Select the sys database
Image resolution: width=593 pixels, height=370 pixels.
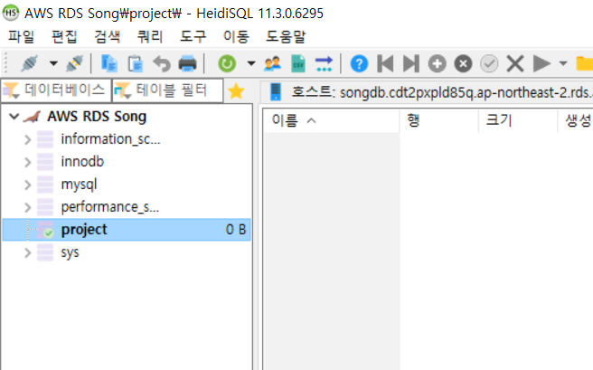click(70, 252)
